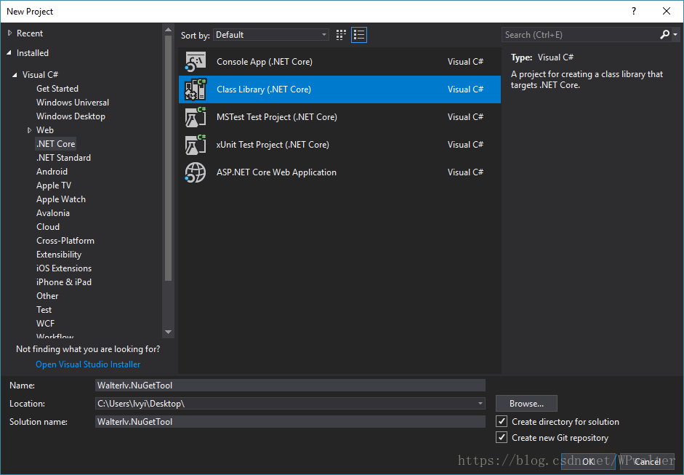Click the project Name input field

pos(290,385)
